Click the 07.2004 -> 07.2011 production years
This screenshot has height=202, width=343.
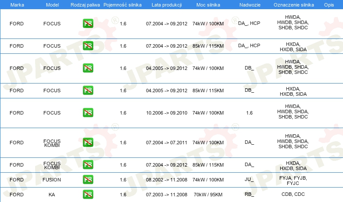coord(167,143)
